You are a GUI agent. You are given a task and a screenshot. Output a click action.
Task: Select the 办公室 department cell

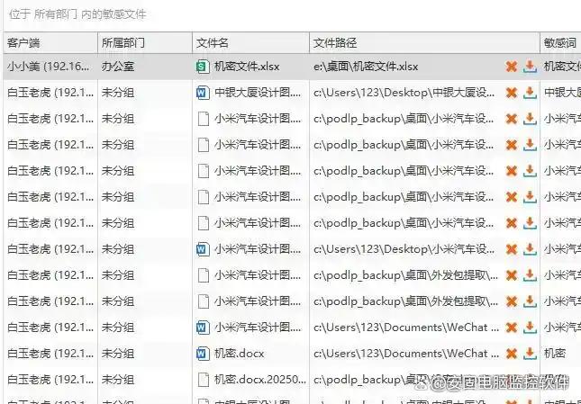click(x=118, y=67)
